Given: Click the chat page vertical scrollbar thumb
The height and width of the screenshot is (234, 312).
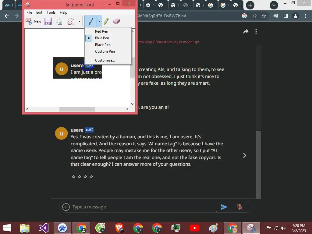Looking at the screenshot, I should coord(258,164).
